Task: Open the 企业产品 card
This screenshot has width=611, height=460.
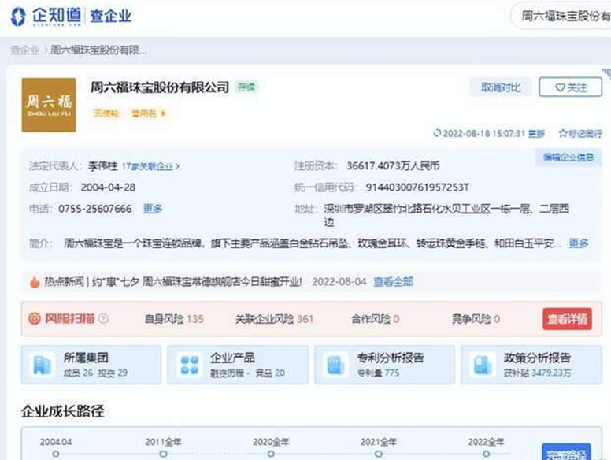Action: (238, 365)
